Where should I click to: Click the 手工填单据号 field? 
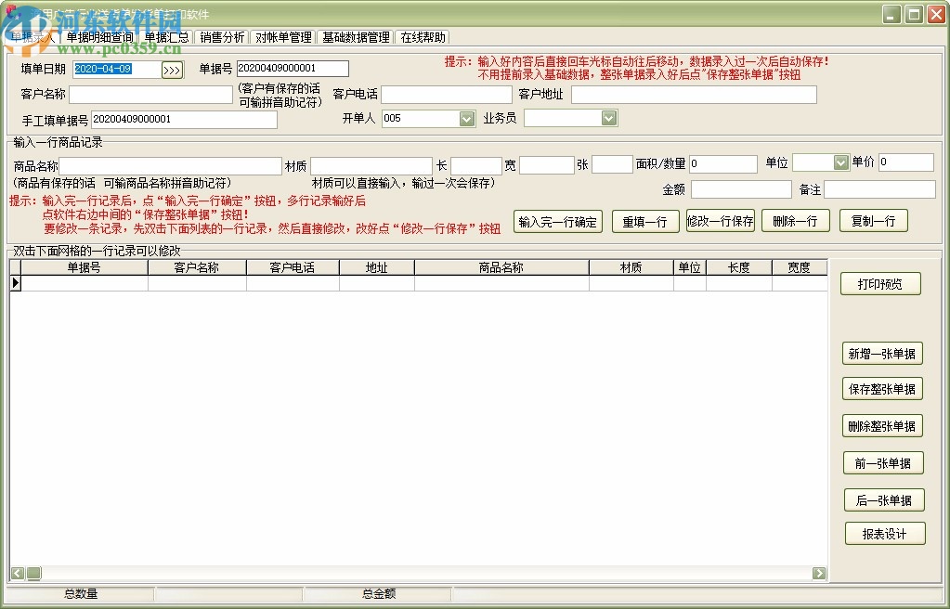click(x=184, y=120)
